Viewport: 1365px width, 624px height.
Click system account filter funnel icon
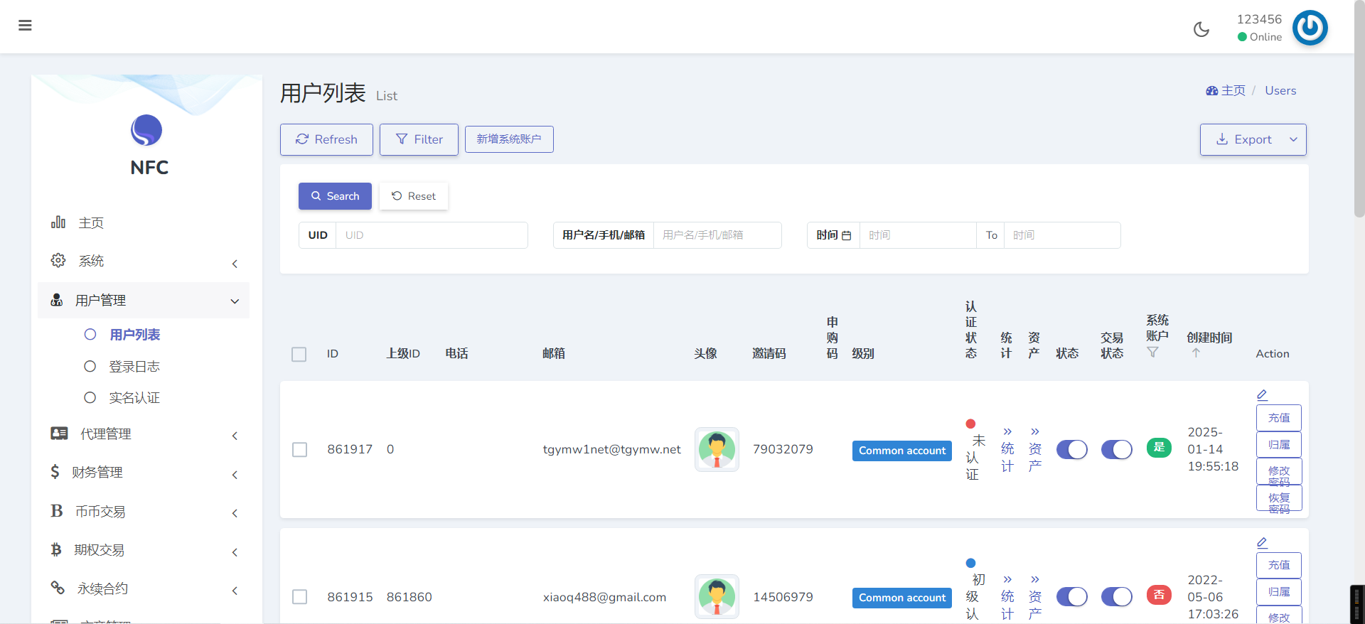point(1152,353)
